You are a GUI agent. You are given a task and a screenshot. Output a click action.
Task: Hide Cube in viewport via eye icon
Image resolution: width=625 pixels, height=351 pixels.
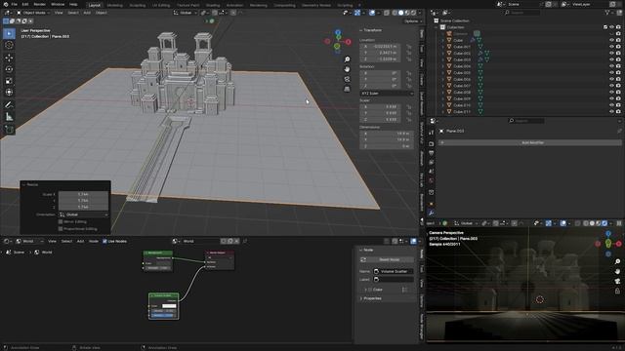coord(611,40)
